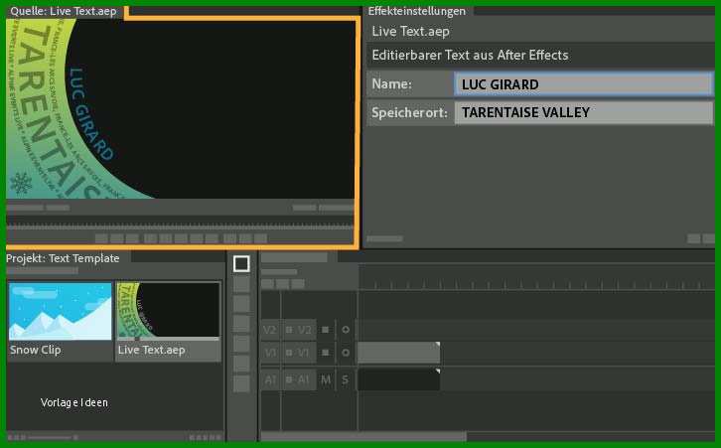This screenshot has height=448, width=721.
Task: Select the Projekt: Text Template tab
Action: [63, 258]
